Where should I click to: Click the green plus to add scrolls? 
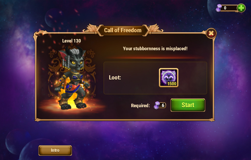[241, 8]
